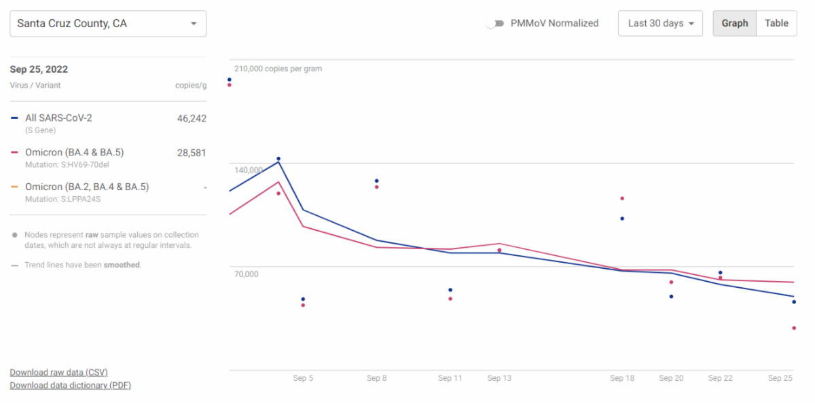Image resolution: width=815 pixels, height=406 pixels.
Task: Click the pink Omicron BA.4 & BA.5 legend dash
Action: click(x=15, y=153)
